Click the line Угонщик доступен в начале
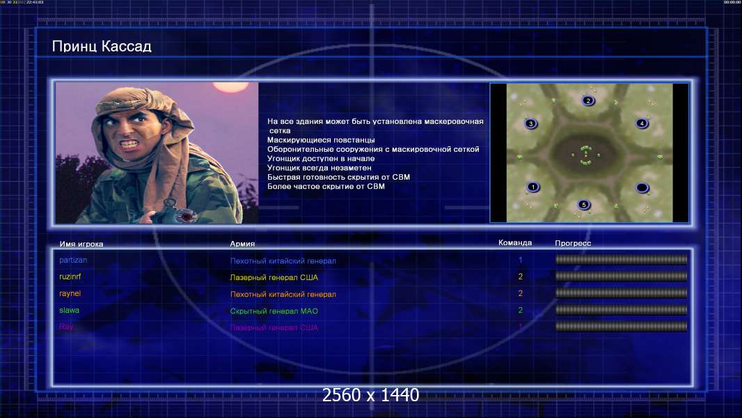The height and width of the screenshot is (418, 742). (321, 159)
